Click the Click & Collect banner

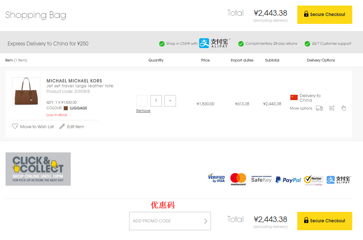38,169
